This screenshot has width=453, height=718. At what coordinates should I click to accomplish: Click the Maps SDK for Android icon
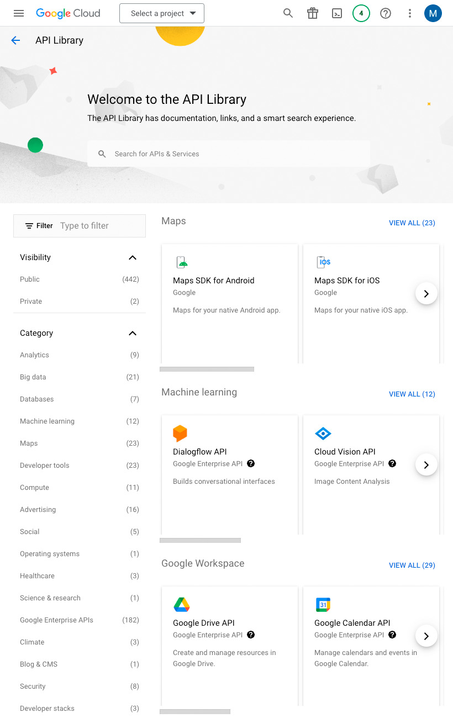point(181,262)
